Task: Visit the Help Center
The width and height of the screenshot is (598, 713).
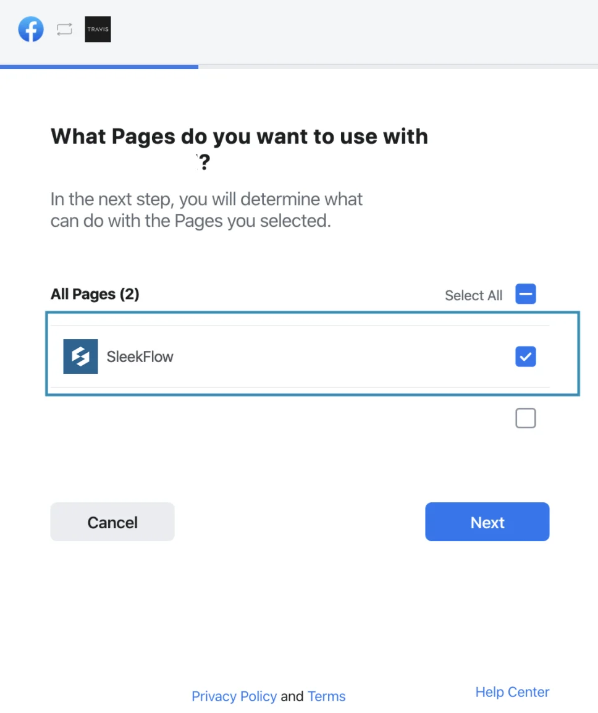Action: [512, 692]
